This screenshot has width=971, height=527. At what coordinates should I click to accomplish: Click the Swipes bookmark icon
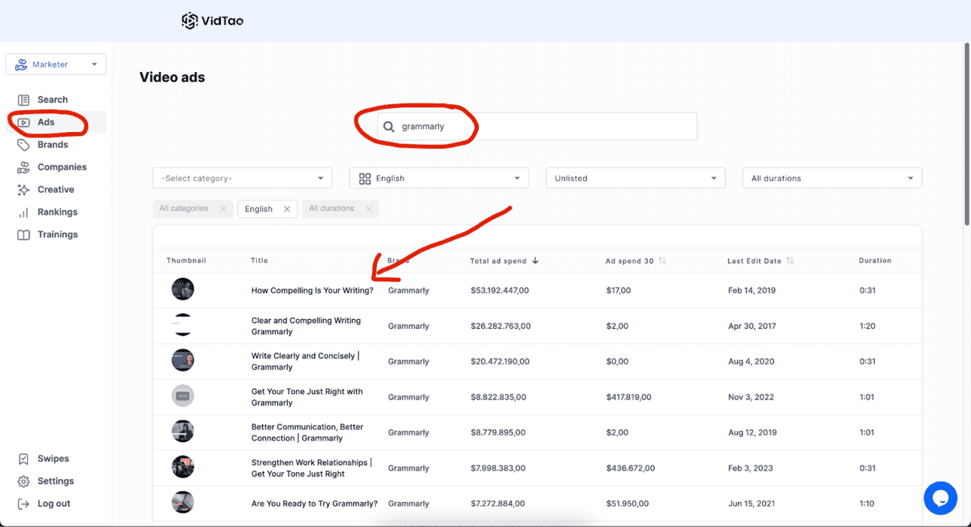[x=23, y=459]
